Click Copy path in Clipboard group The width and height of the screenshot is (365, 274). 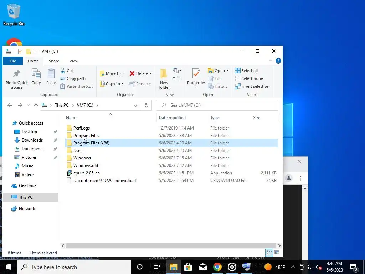(x=73, y=78)
